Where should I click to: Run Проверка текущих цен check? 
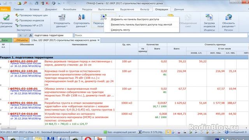tap(32, 16)
